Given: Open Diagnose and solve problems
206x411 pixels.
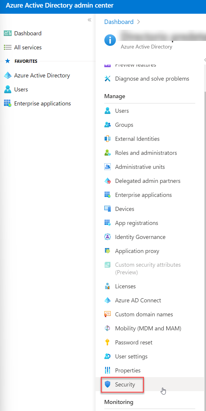Looking at the screenshot, I should tap(152, 79).
